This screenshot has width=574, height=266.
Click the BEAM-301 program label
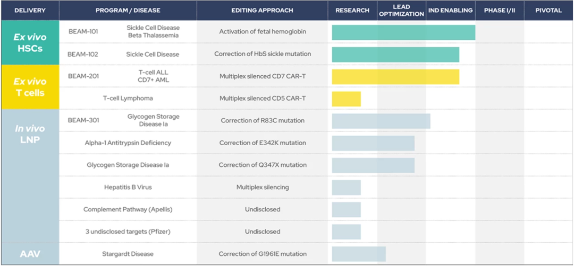click(x=83, y=120)
